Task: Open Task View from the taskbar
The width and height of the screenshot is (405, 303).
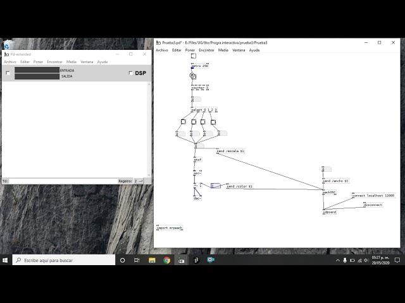Action: pos(137,260)
